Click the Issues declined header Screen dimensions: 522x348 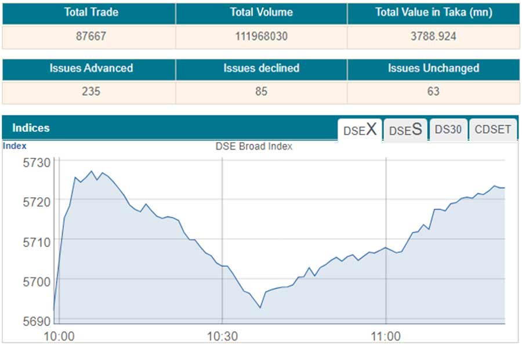click(261, 68)
